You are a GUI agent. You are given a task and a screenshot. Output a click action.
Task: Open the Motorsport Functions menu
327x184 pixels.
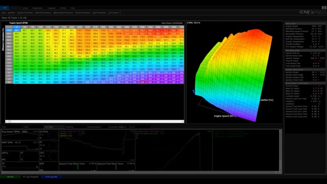click(63, 13)
